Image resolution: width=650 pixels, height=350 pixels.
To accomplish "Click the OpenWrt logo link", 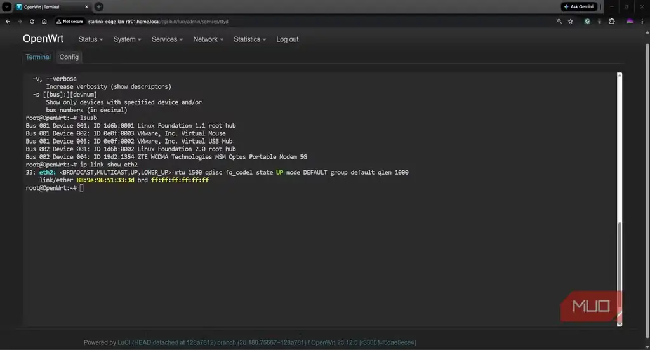I will pyautogui.click(x=43, y=39).
